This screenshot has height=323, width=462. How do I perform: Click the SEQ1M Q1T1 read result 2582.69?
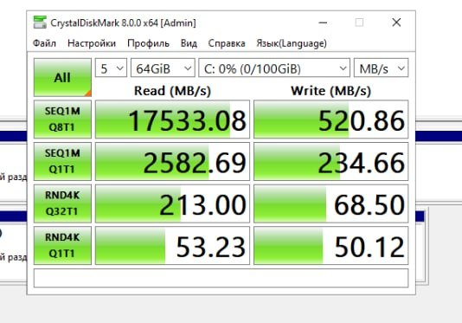point(172,161)
